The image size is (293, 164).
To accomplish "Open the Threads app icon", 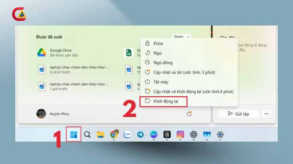I will point(167,134).
